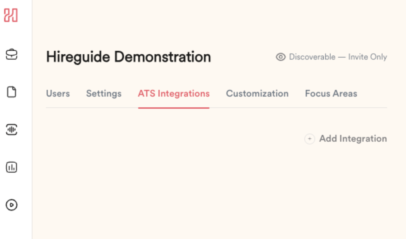
Task: Select the waveform transcripts icon in sidebar
Action: pos(11,130)
